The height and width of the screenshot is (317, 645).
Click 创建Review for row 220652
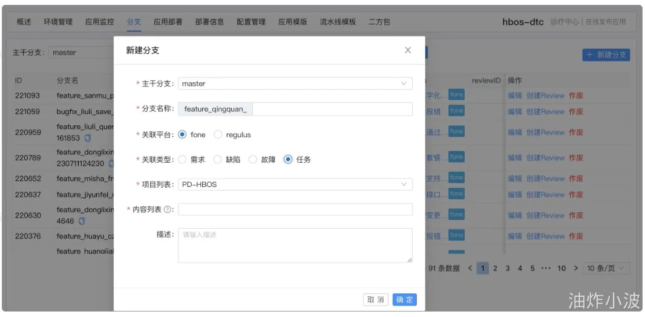pyautogui.click(x=545, y=178)
